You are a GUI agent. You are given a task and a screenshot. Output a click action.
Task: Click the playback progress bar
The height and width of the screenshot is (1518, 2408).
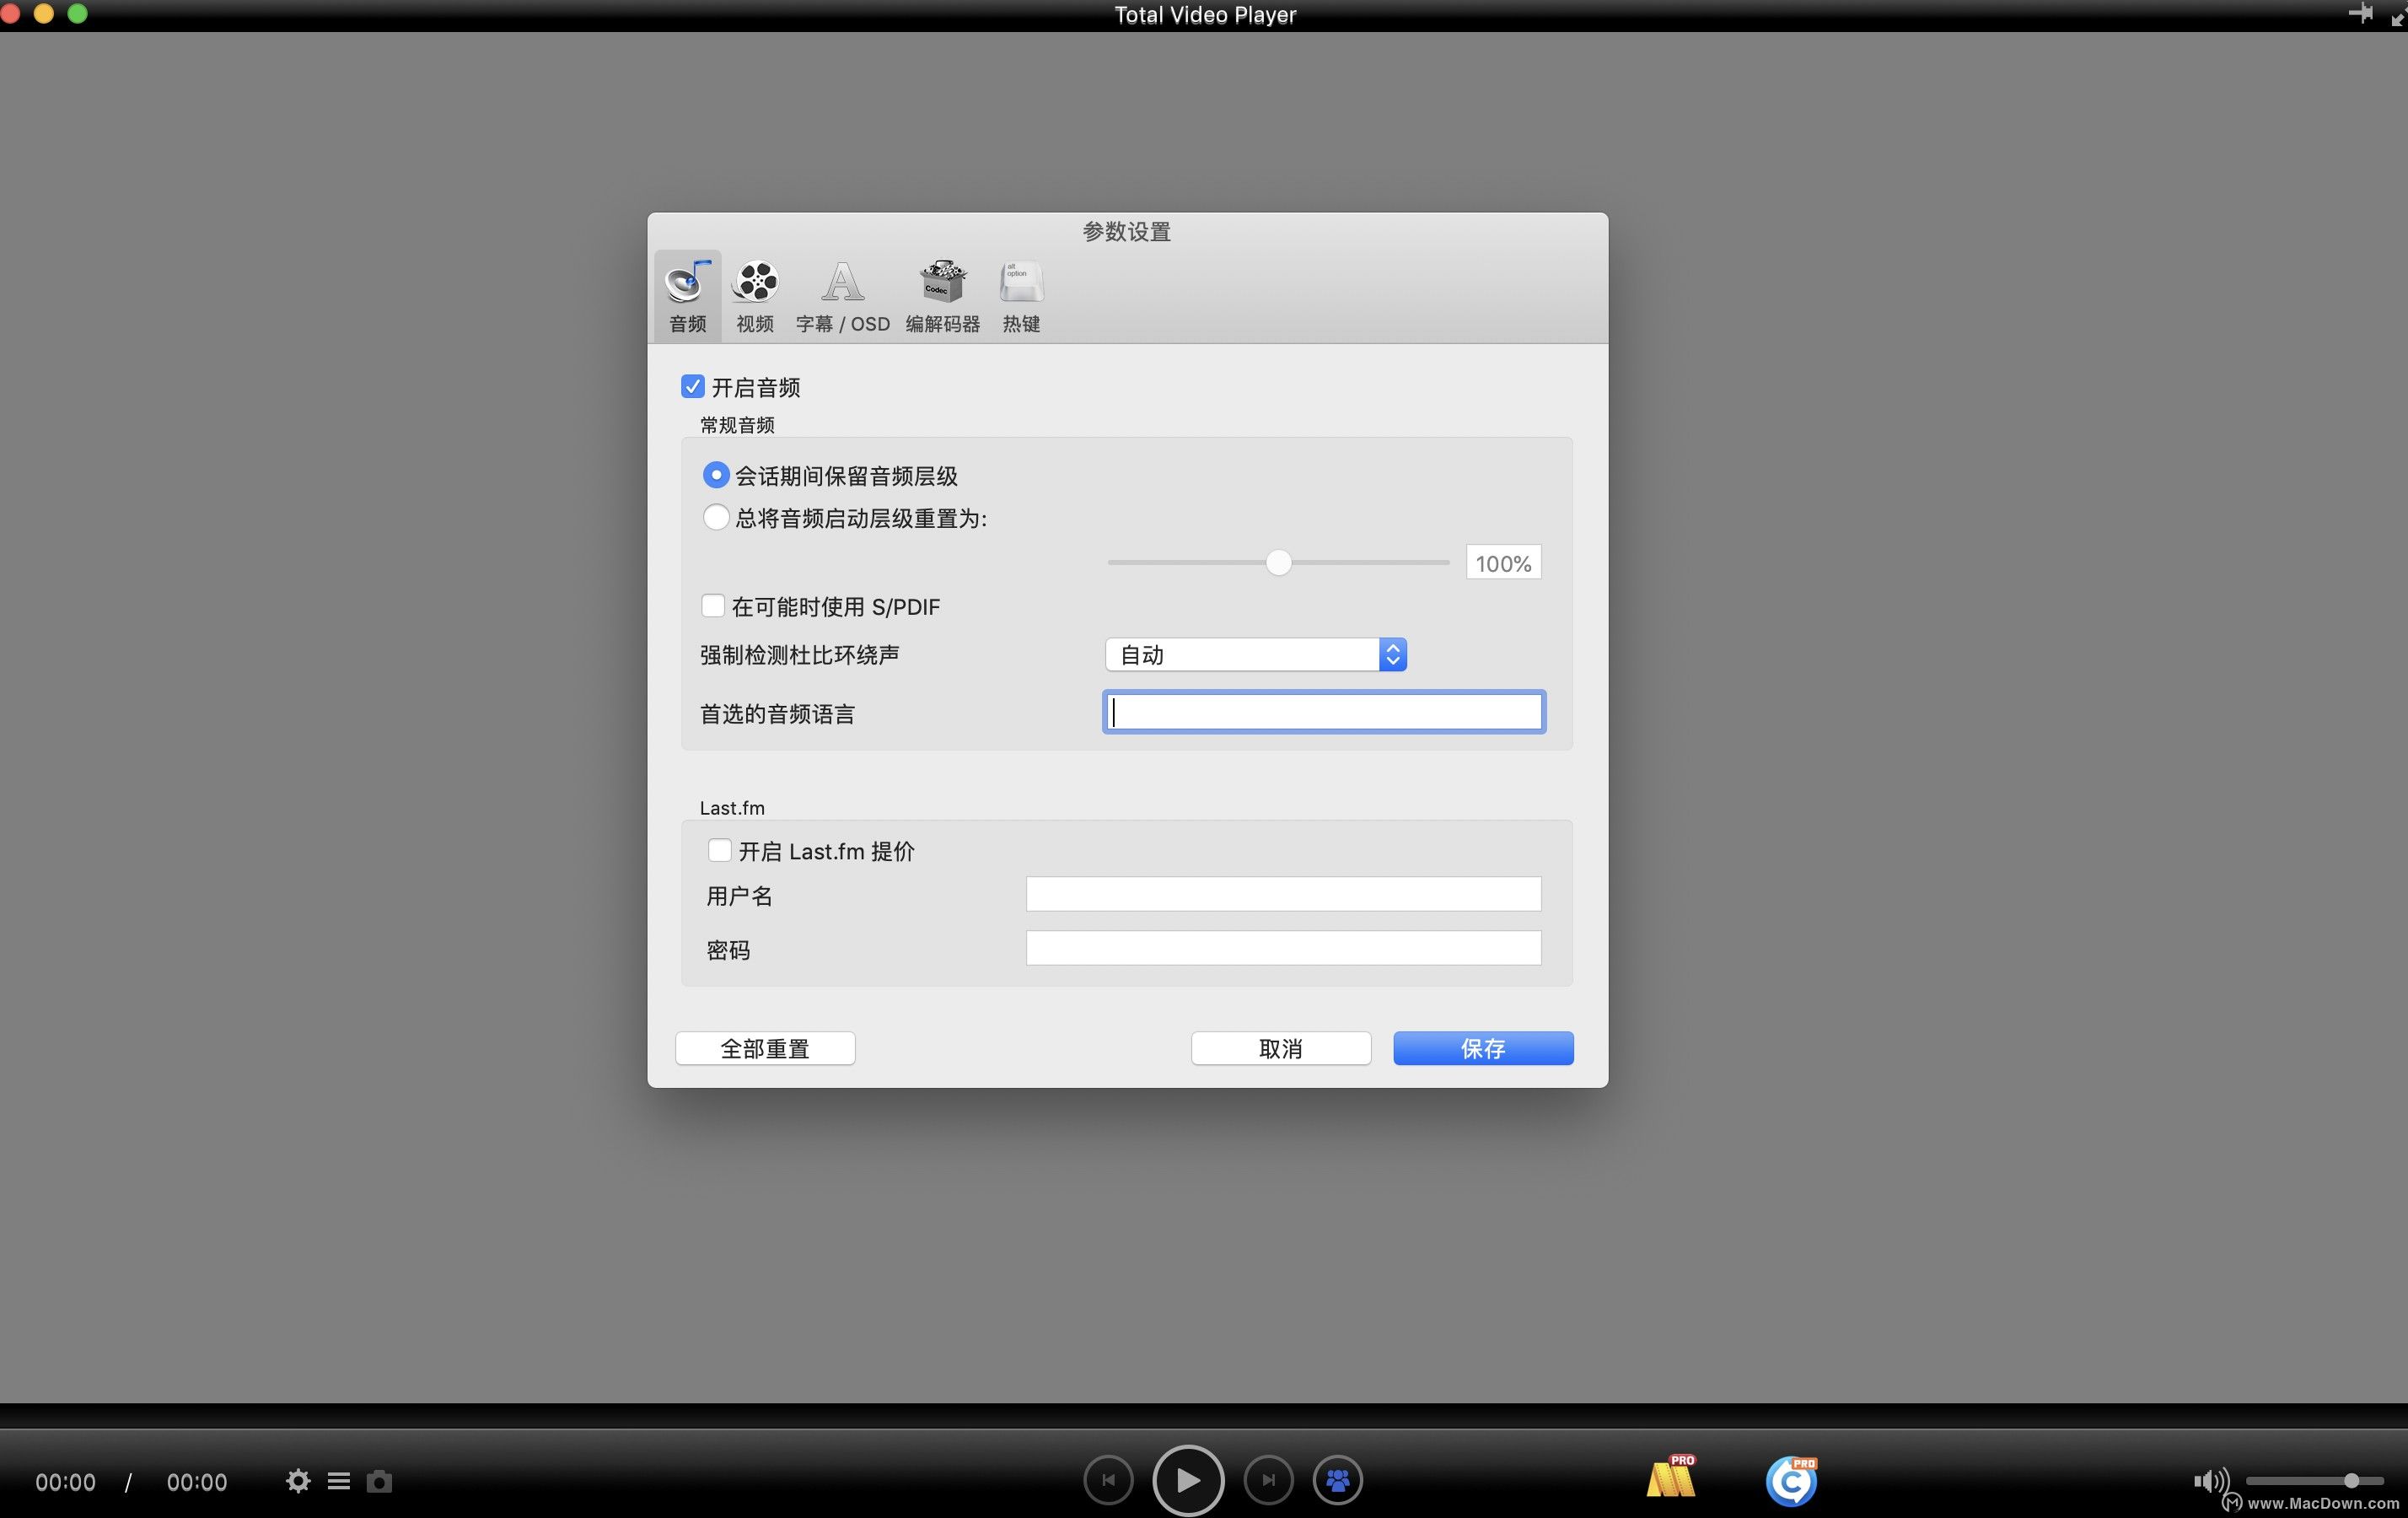click(1204, 1415)
